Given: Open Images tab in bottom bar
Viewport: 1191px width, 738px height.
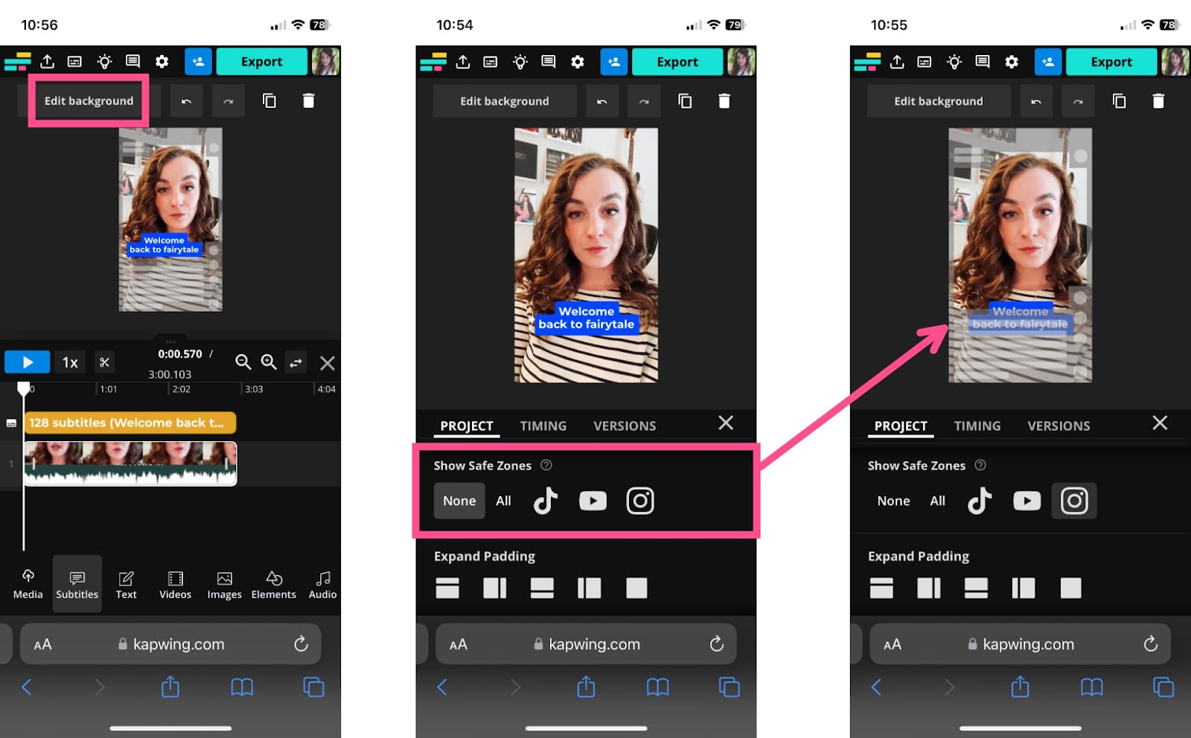Looking at the screenshot, I should (224, 584).
